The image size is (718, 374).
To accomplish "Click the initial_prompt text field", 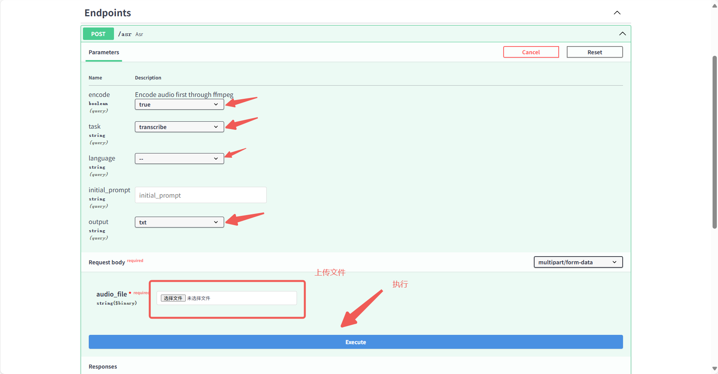I will [200, 195].
